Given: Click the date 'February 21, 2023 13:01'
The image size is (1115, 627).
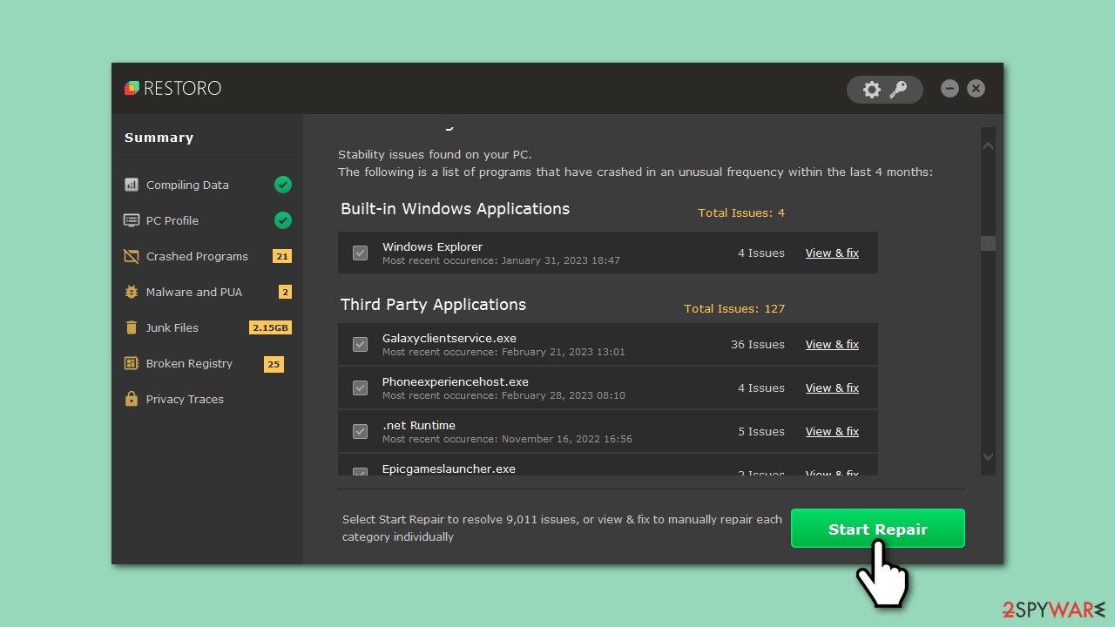Looking at the screenshot, I should (x=563, y=352).
